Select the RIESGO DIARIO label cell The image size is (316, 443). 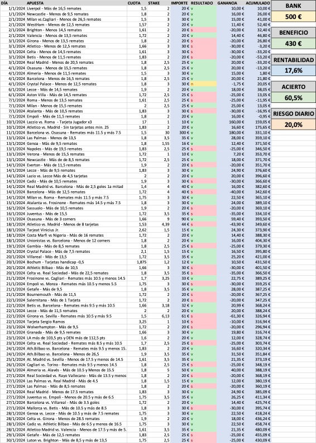(293, 114)
